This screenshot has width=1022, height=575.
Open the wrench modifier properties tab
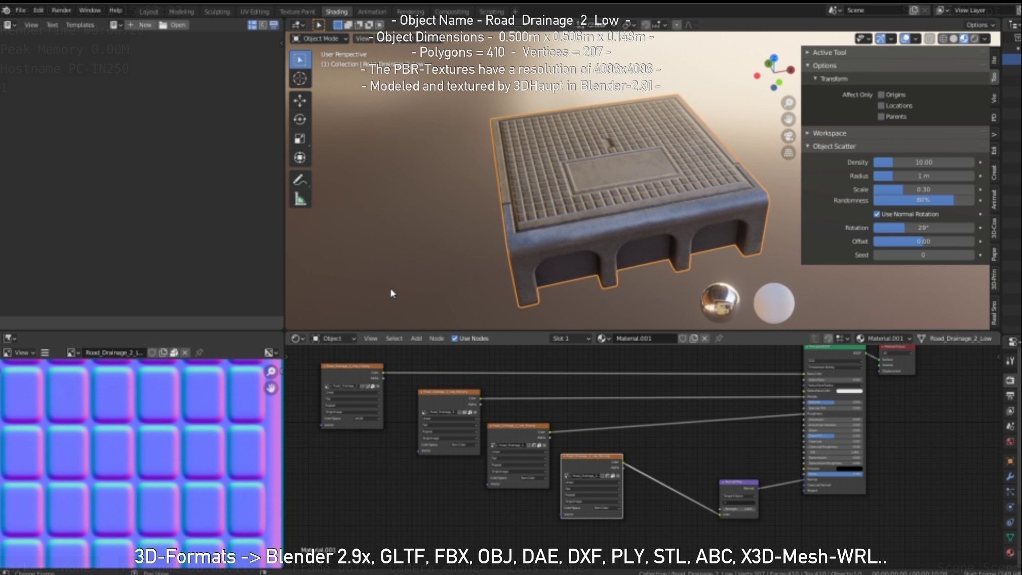tap(1010, 476)
